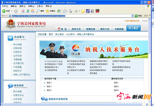The height and width of the screenshot is (106, 154).
Task: Click the 程序2 download link
Action: click(49, 83)
